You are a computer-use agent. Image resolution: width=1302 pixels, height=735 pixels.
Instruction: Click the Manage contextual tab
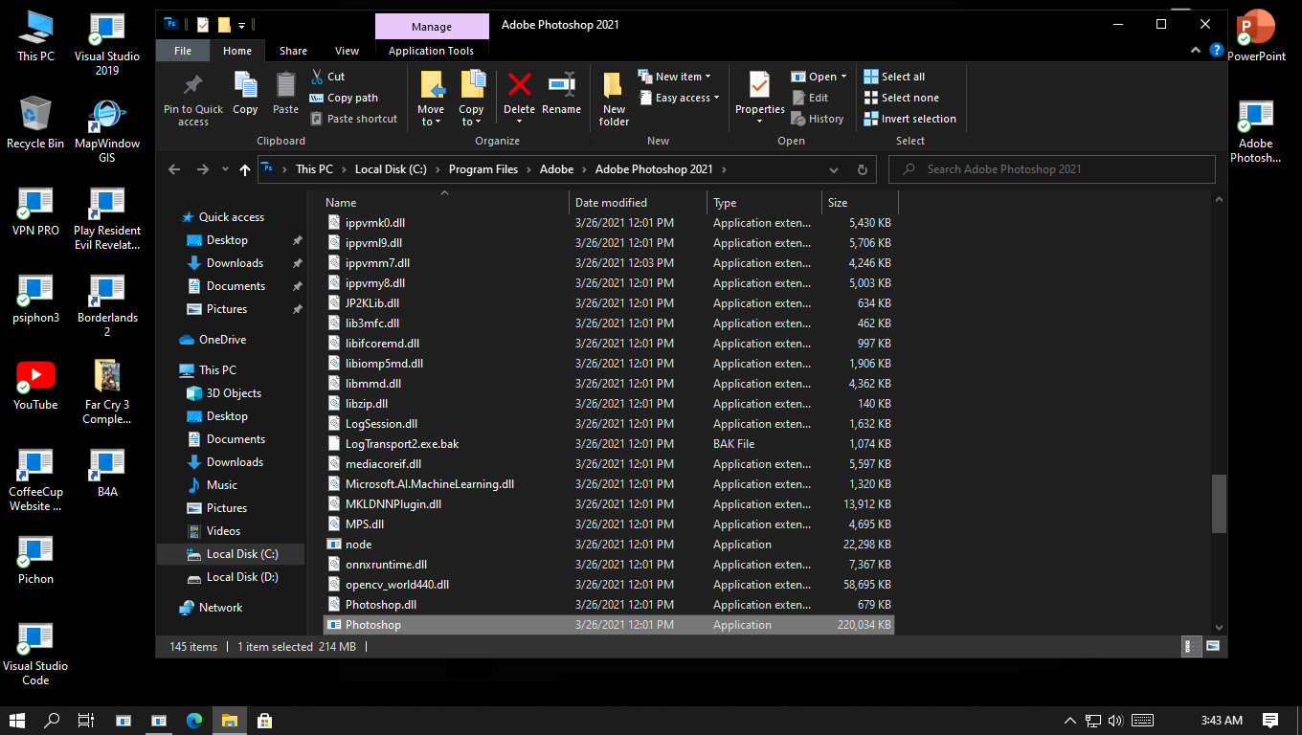click(x=432, y=26)
